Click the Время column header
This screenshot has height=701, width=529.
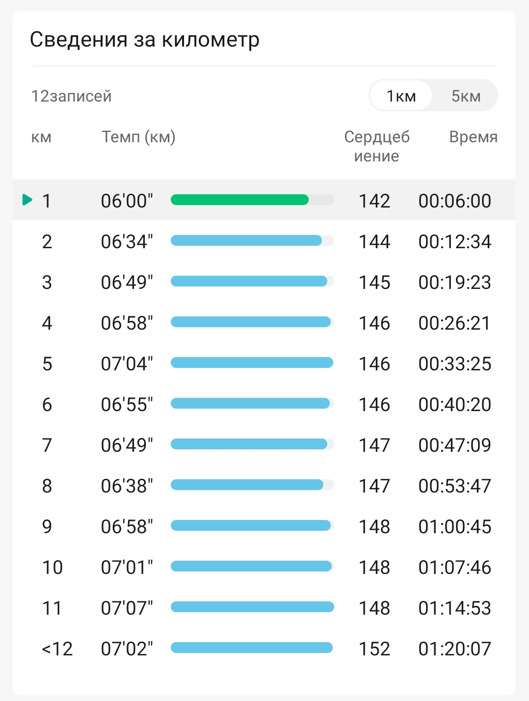pyautogui.click(x=473, y=137)
